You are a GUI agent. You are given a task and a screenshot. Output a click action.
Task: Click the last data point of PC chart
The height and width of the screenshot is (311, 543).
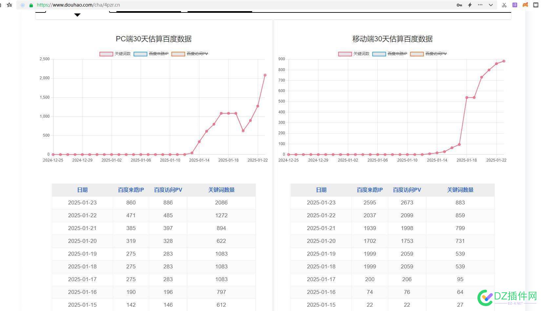(x=265, y=75)
